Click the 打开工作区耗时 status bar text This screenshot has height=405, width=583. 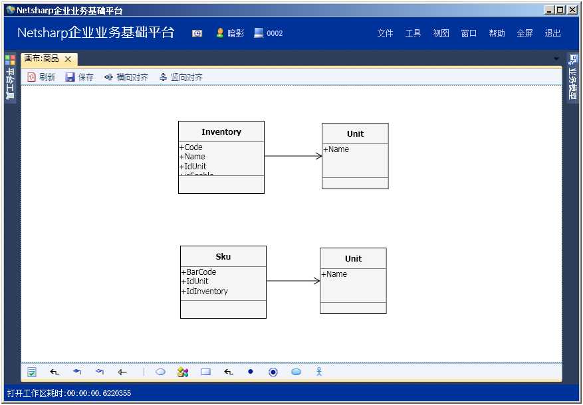(x=68, y=393)
